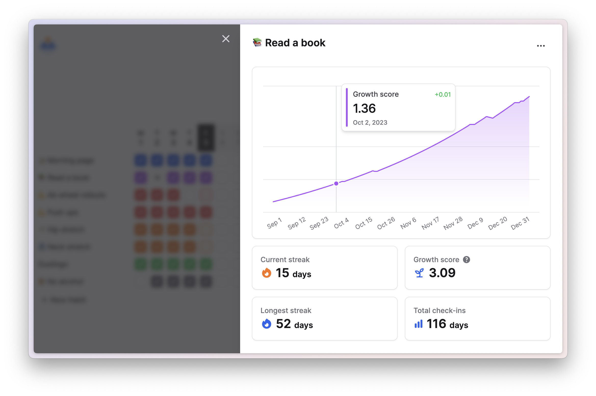Click the purple accent bar in the tooltip
The width and height of the screenshot is (596, 396).
point(347,107)
